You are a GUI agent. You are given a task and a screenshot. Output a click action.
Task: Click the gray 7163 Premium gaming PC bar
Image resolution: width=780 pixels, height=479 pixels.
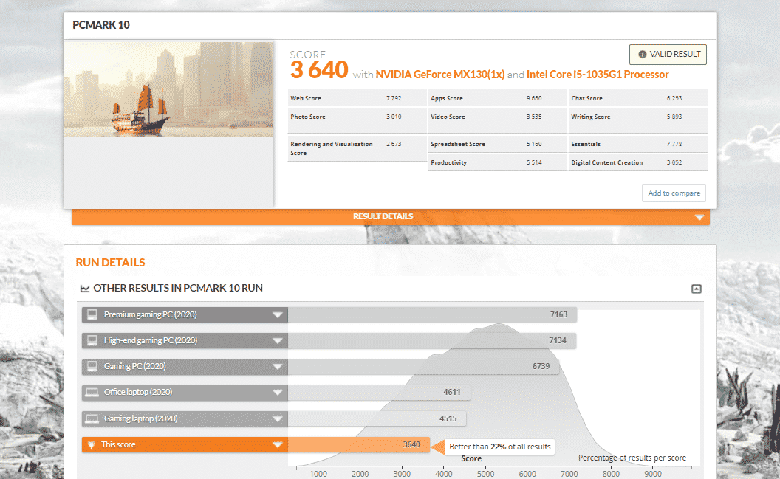click(431, 314)
